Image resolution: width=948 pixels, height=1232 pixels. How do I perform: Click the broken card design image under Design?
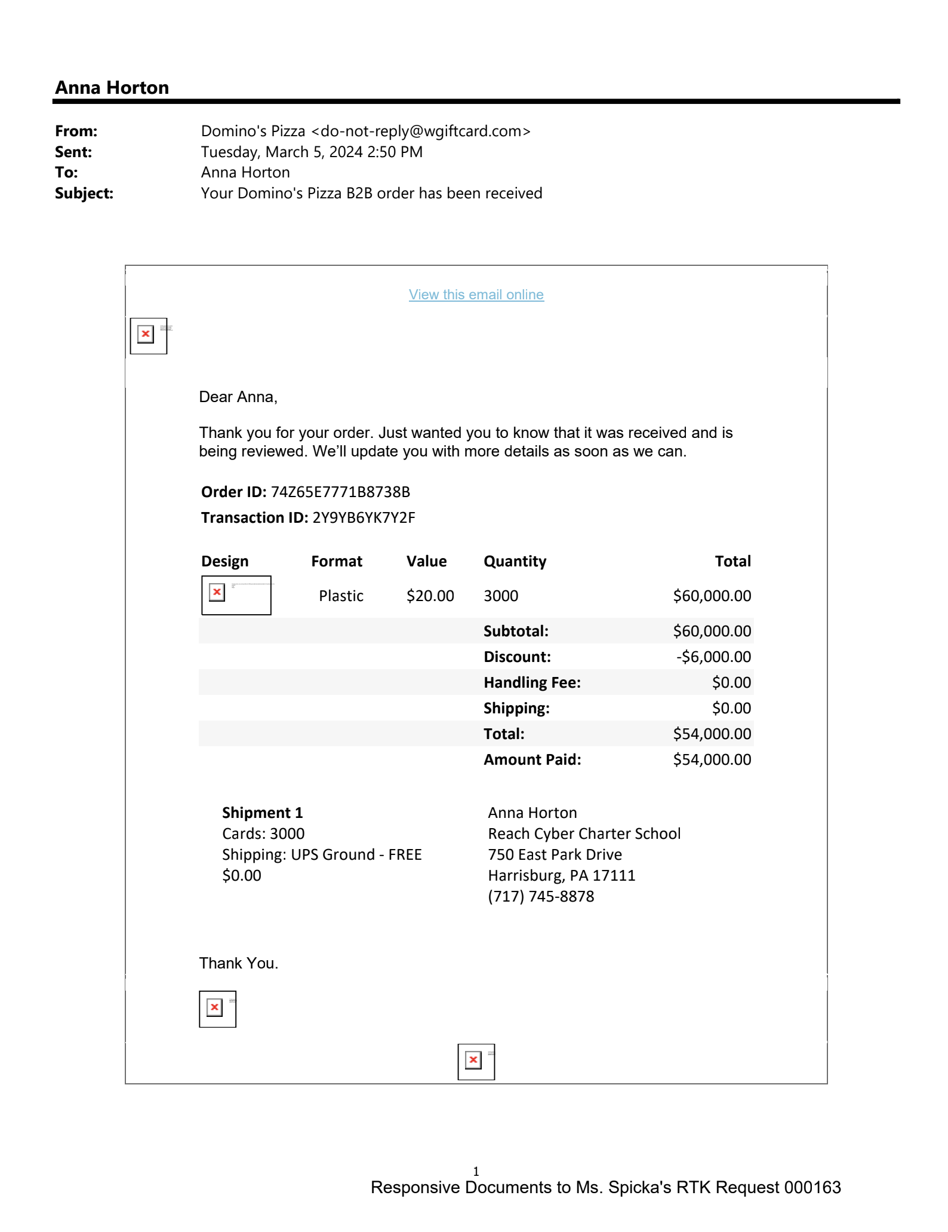pyautogui.click(x=236, y=595)
